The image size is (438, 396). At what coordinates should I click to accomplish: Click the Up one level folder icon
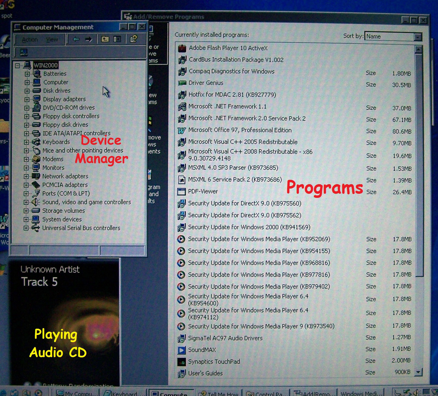105,39
